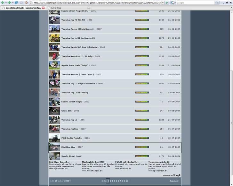Click the rating bar of MiniBike 49cc row
The image size is (233, 186).
pyautogui.click(x=142, y=147)
